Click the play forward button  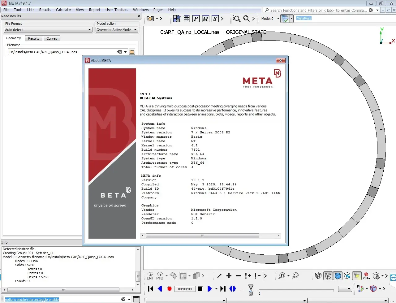point(209,289)
